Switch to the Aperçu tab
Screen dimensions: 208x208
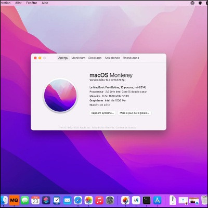(x=63, y=58)
